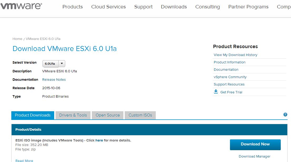Open the Partner Programs menu
The image size is (291, 162).
(x=248, y=7)
